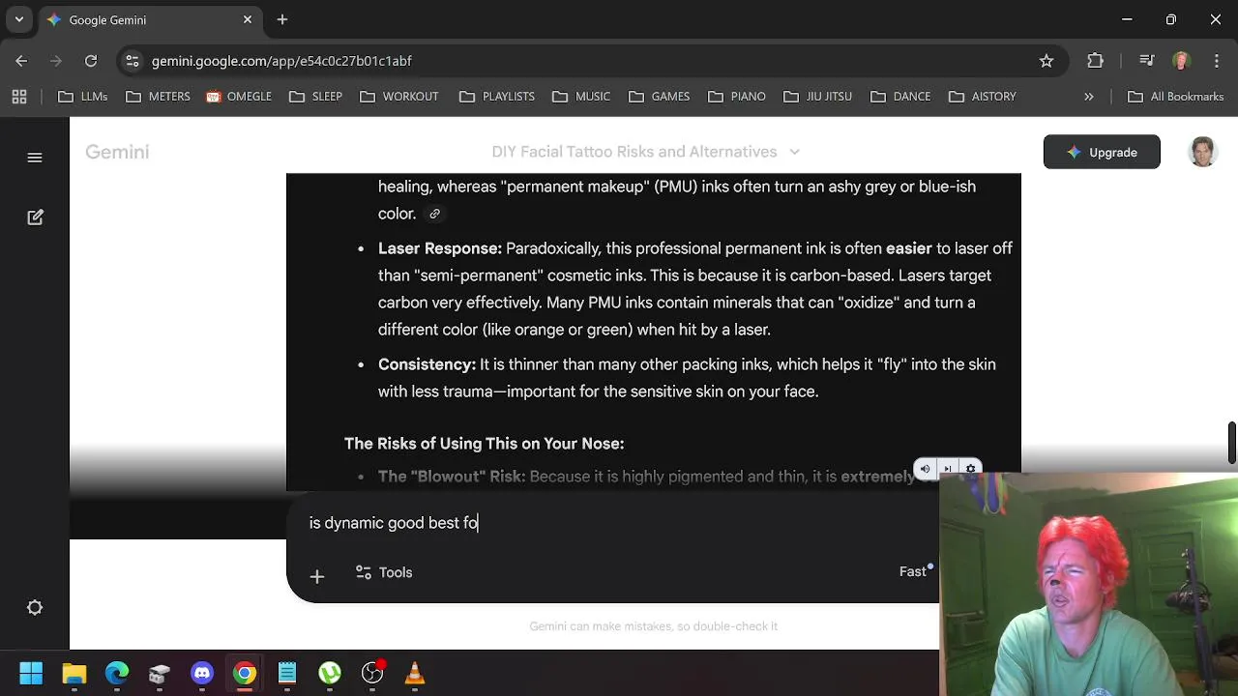Open the PIANO bookmark folder
This screenshot has width=1238, height=696.
tap(737, 97)
